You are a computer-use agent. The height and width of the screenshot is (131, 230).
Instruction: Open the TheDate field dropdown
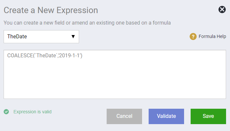coord(41,37)
